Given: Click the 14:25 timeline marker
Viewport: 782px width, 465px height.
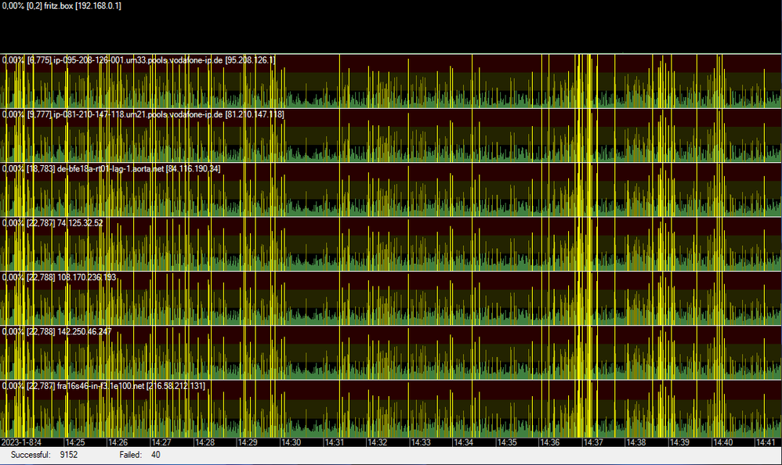Looking at the screenshot, I should point(74,442).
